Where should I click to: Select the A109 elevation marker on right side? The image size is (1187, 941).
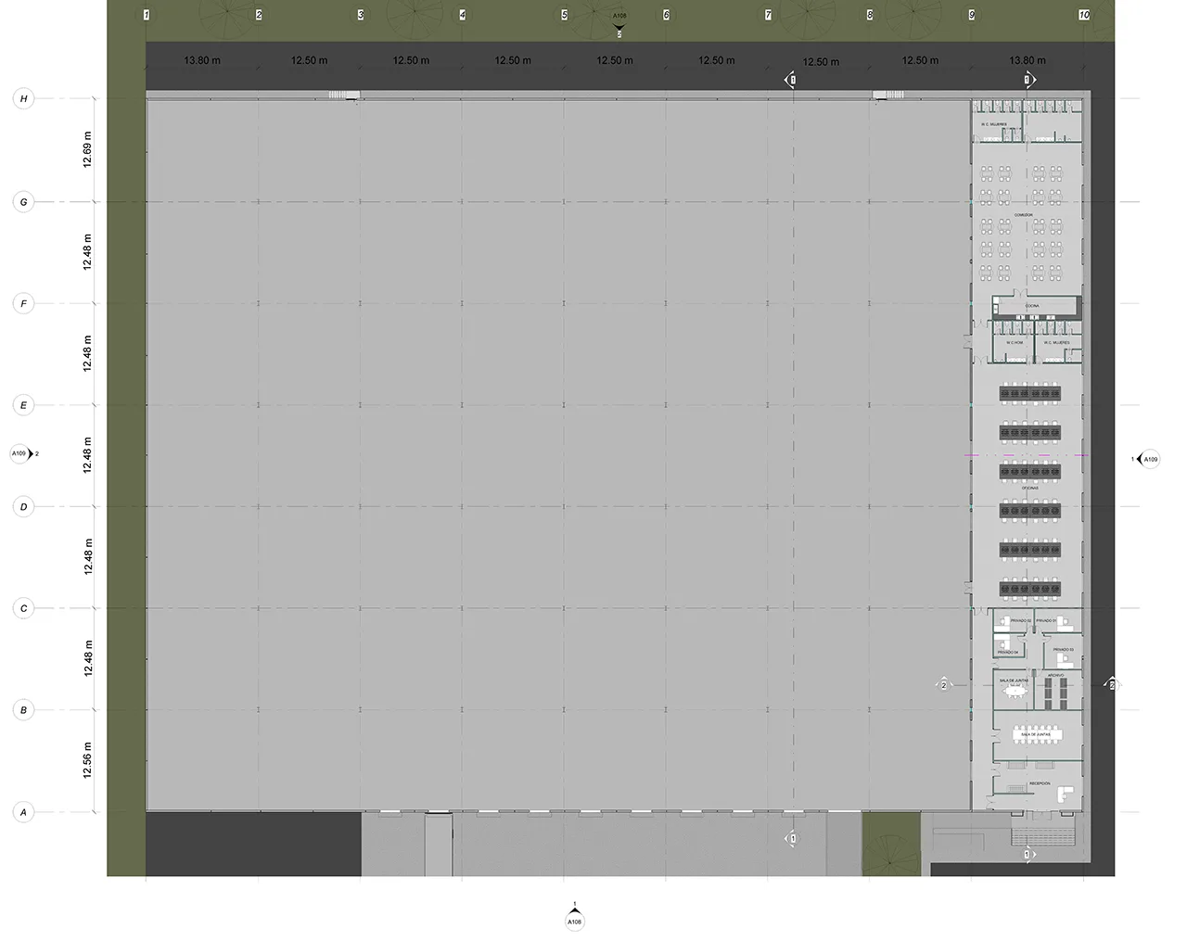coord(1149,459)
